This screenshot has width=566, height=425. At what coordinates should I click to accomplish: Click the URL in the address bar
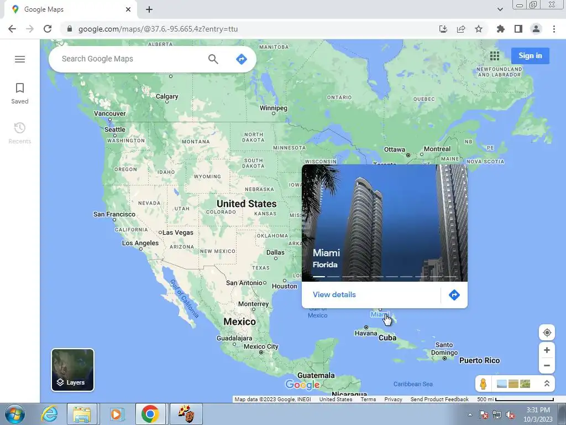[x=158, y=29]
